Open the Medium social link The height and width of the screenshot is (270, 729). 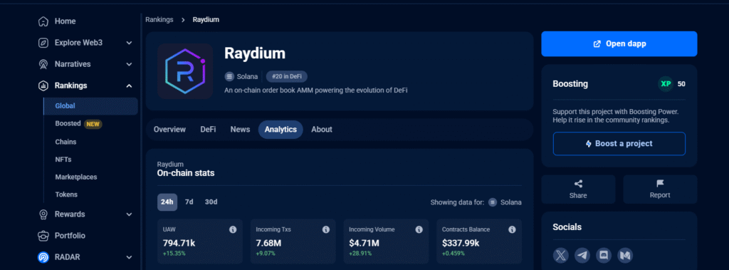coord(625,255)
